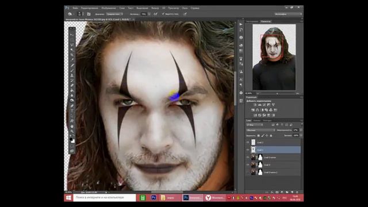Select the Crop tool

72,55
